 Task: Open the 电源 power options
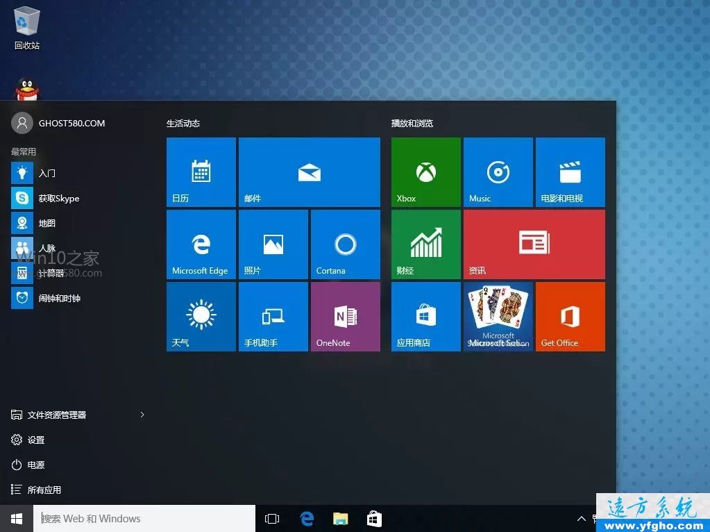(36, 465)
